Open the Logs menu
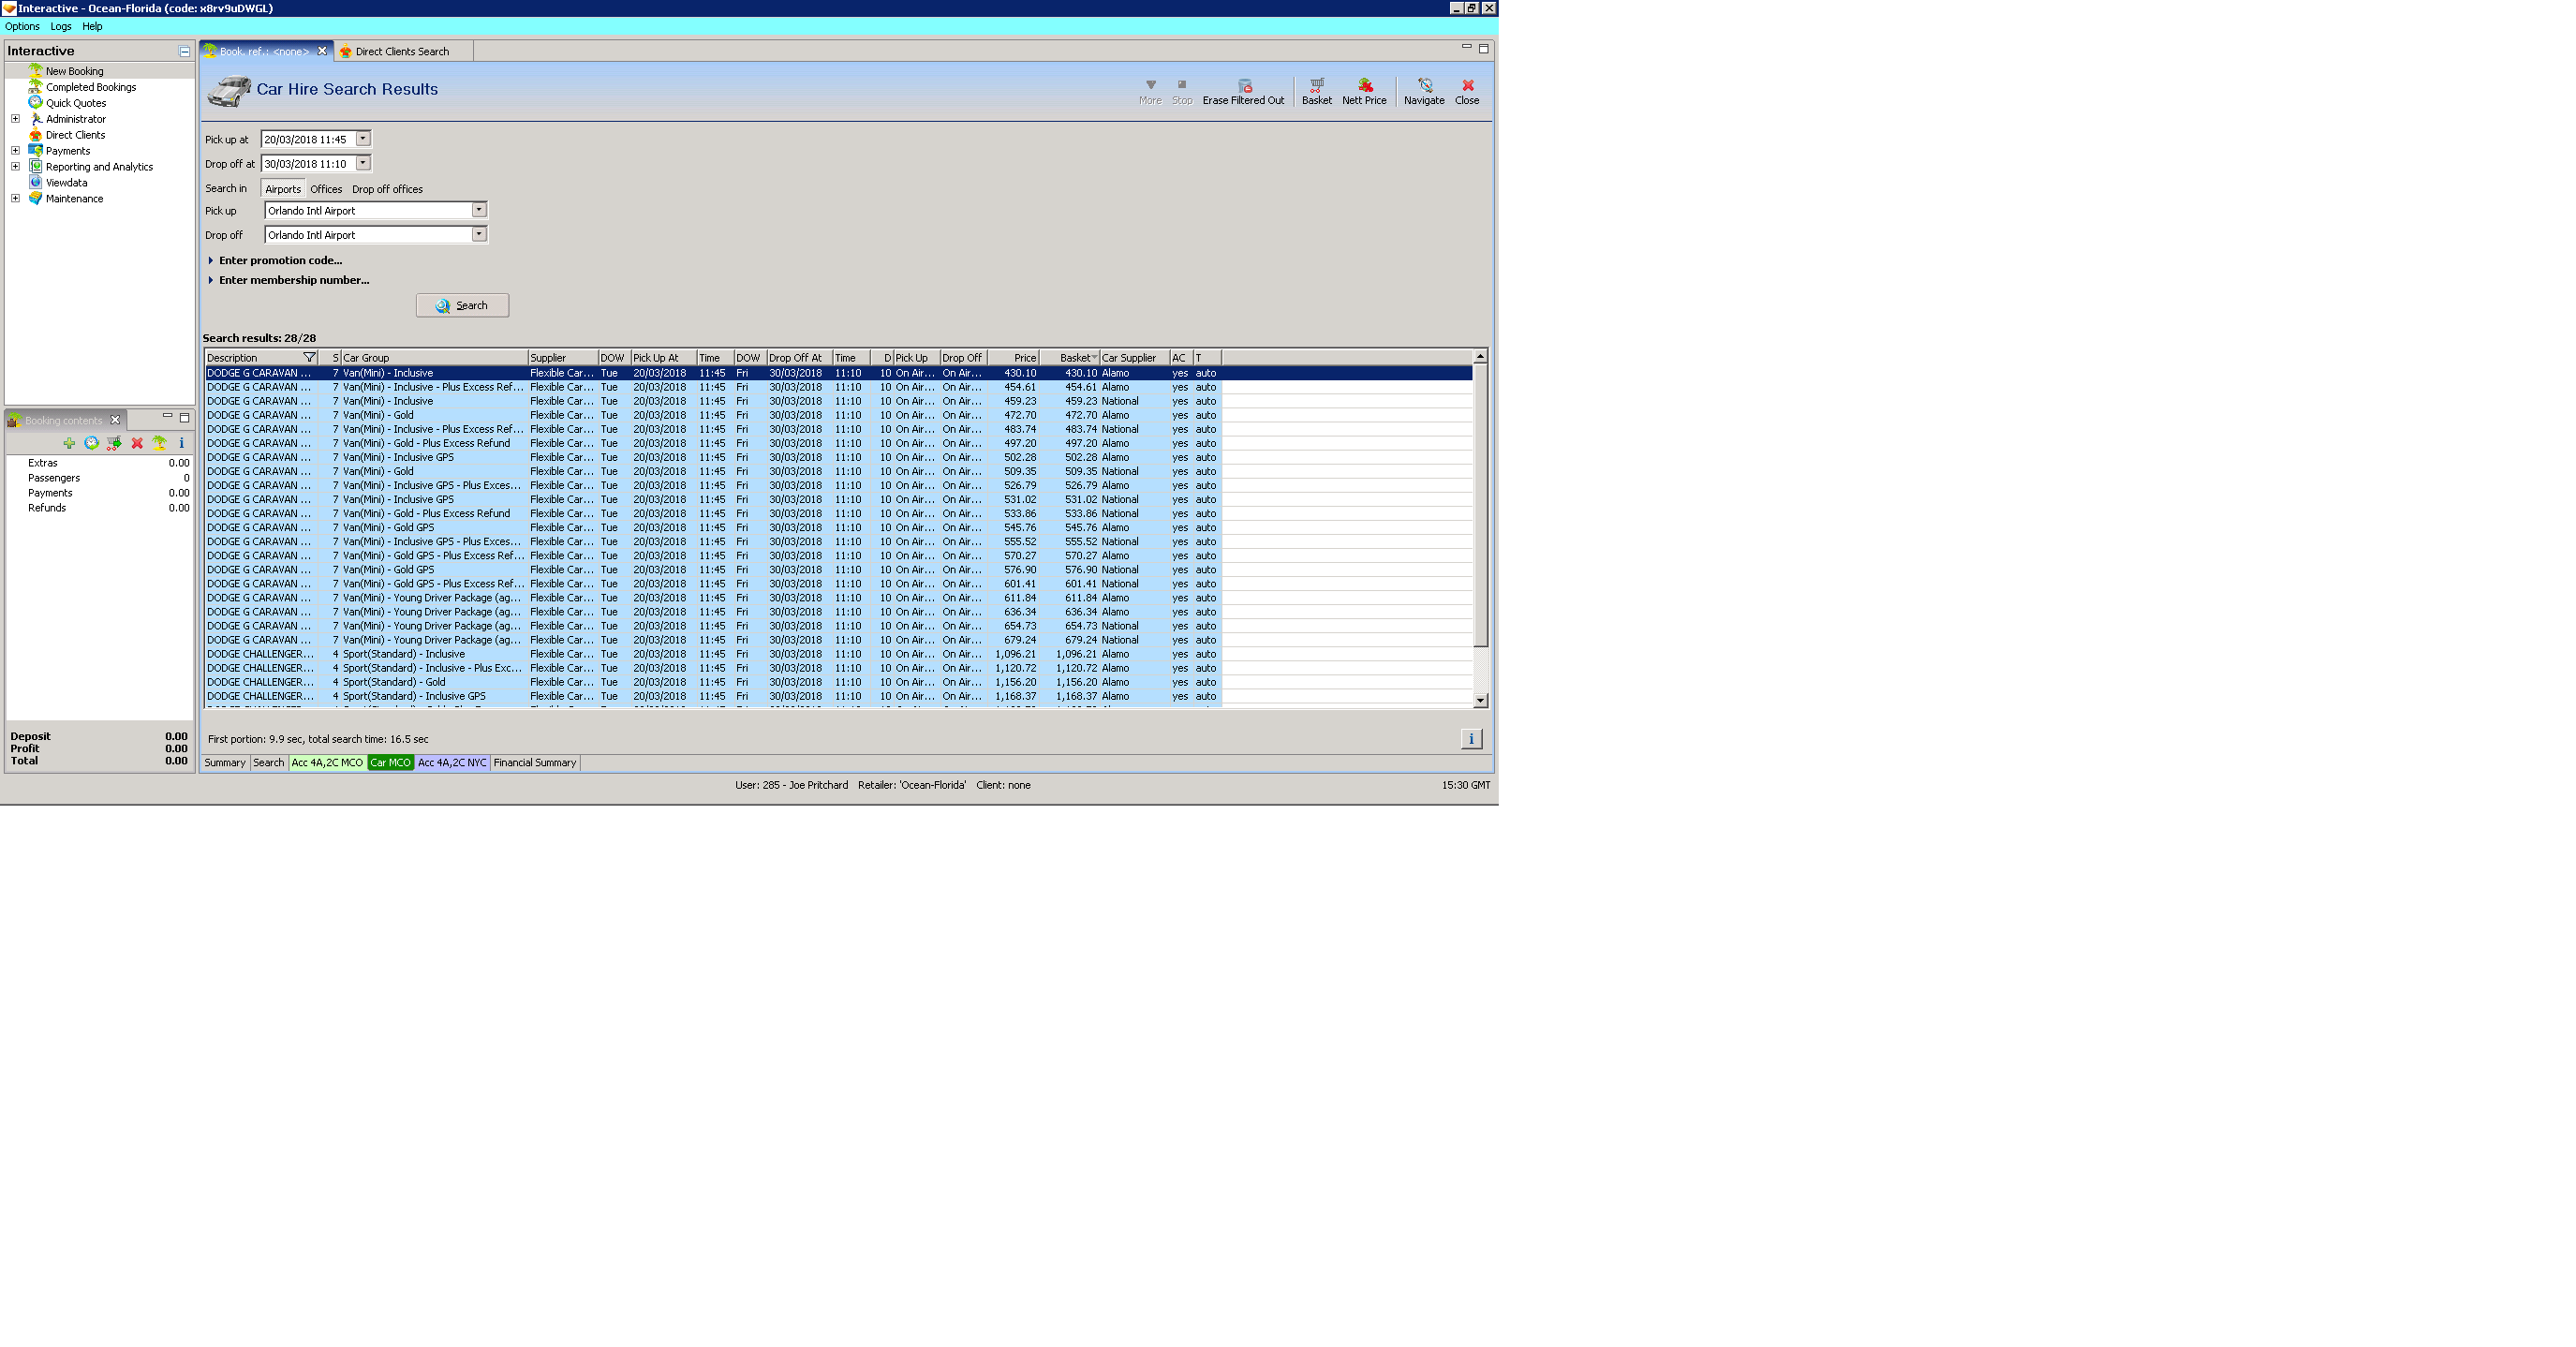Screen dimensions: 2576x1347 61,27
